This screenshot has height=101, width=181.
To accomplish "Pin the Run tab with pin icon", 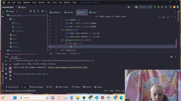I will 6,78.
